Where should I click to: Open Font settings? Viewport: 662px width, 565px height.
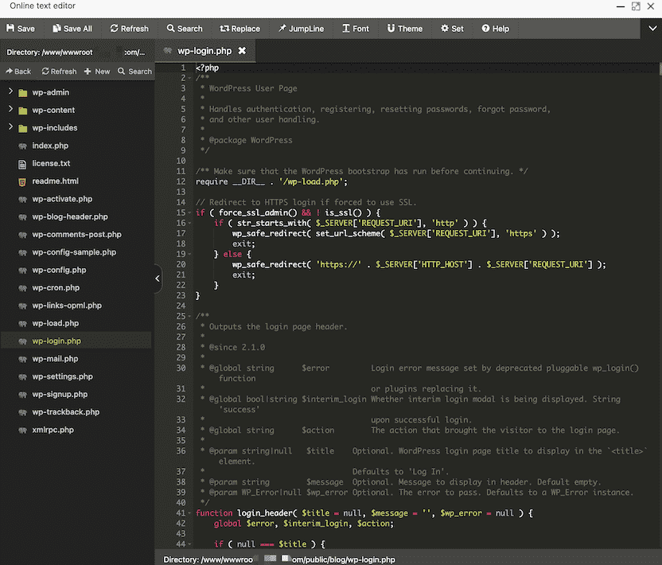(356, 29)
